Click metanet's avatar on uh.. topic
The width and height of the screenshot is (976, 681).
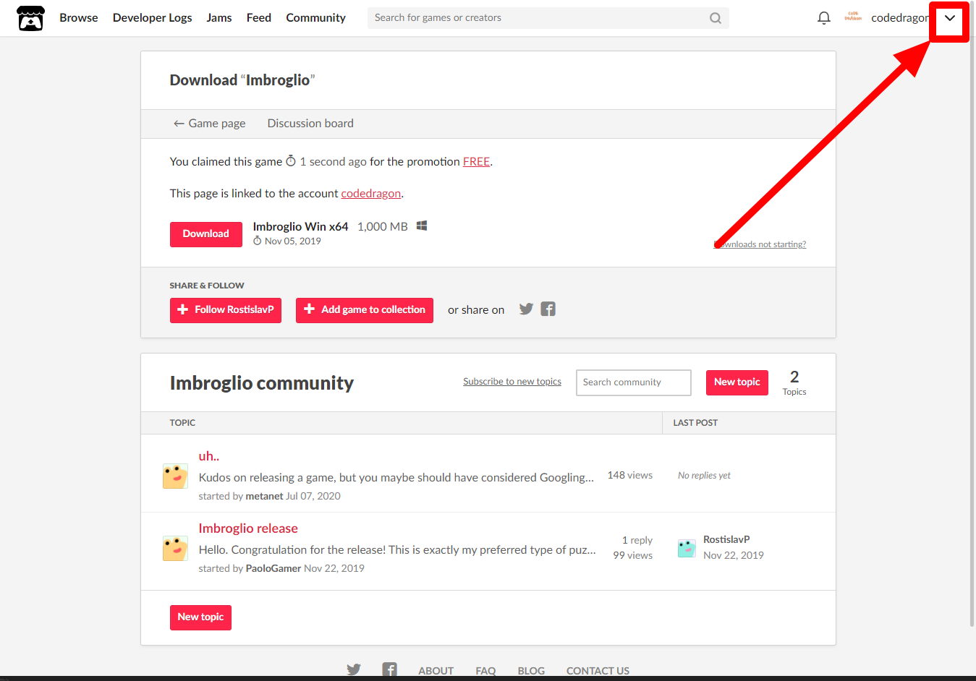pos(175,476)
